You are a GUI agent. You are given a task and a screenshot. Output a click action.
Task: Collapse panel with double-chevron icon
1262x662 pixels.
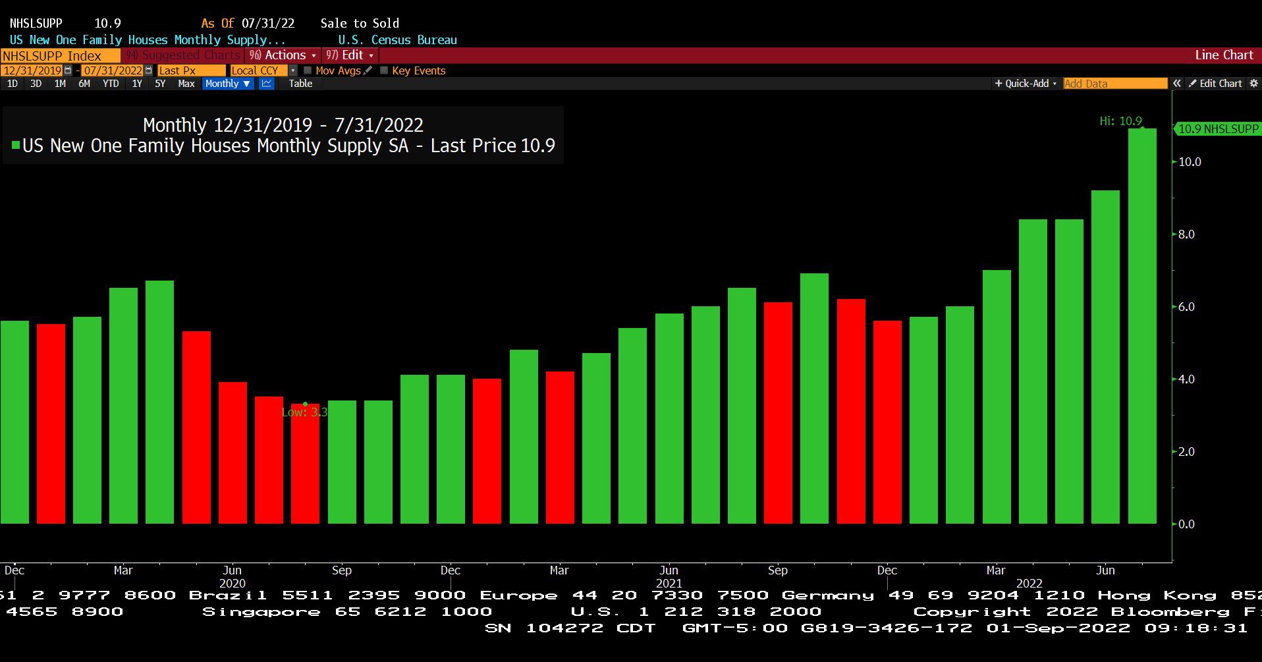click(1177, 84)
